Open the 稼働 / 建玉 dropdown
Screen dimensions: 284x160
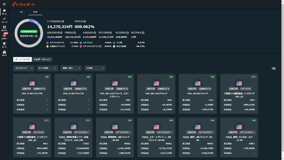pyautogui.click(x=71, y=68)
